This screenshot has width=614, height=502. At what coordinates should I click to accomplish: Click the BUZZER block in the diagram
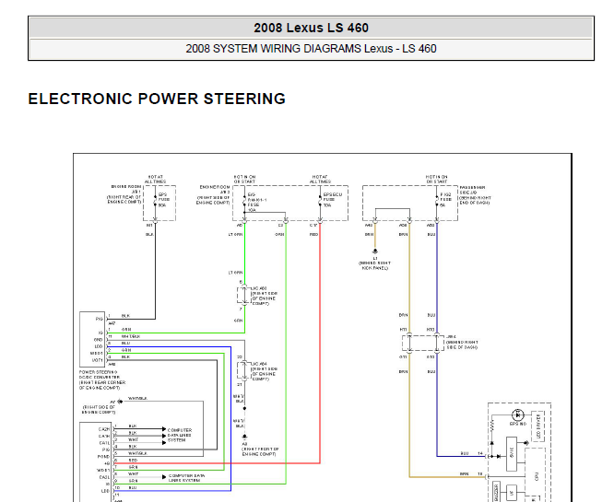coord(497,492)
